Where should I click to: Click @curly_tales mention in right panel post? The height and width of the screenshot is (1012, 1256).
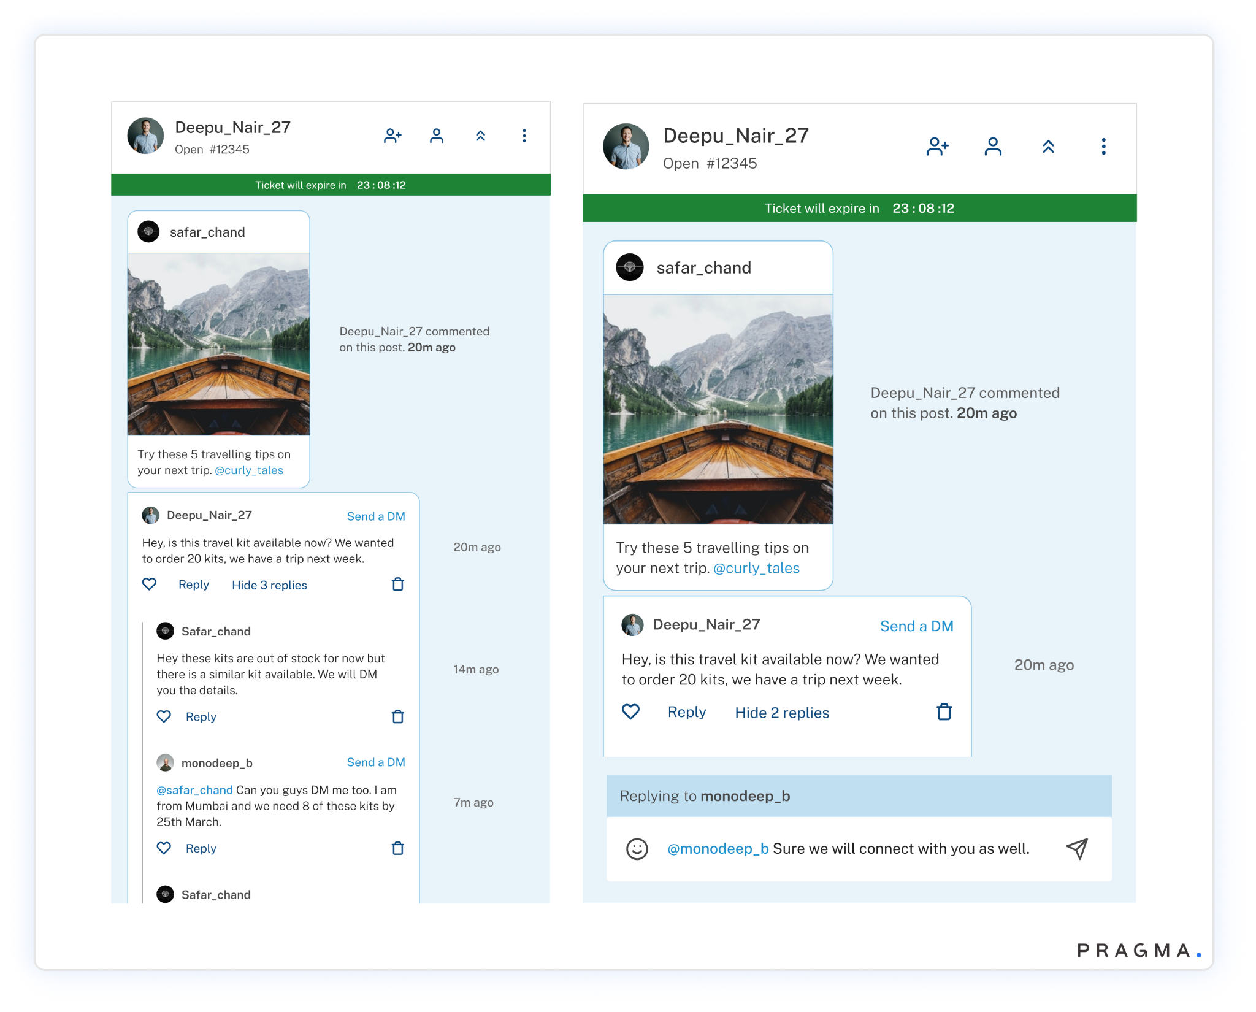coord(757,568)
